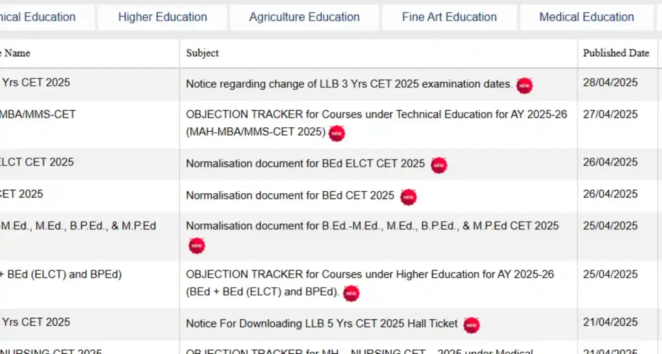Open OBJECTION TRACKER for Technical Education courses

tap(376, 114)
